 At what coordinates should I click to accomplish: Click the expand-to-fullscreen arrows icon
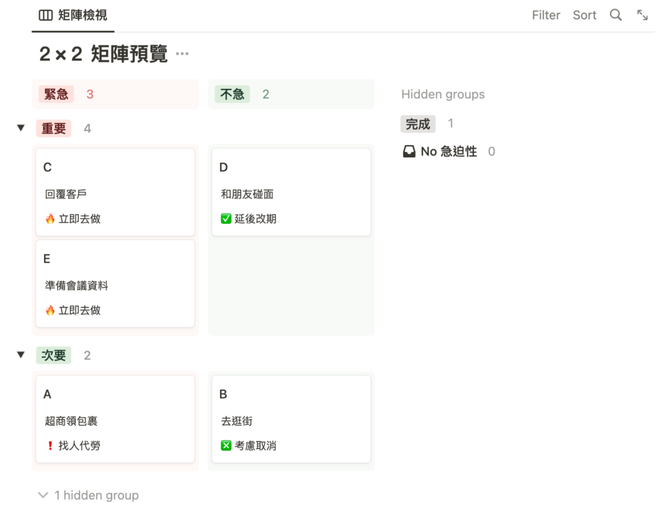coord(642,15)
